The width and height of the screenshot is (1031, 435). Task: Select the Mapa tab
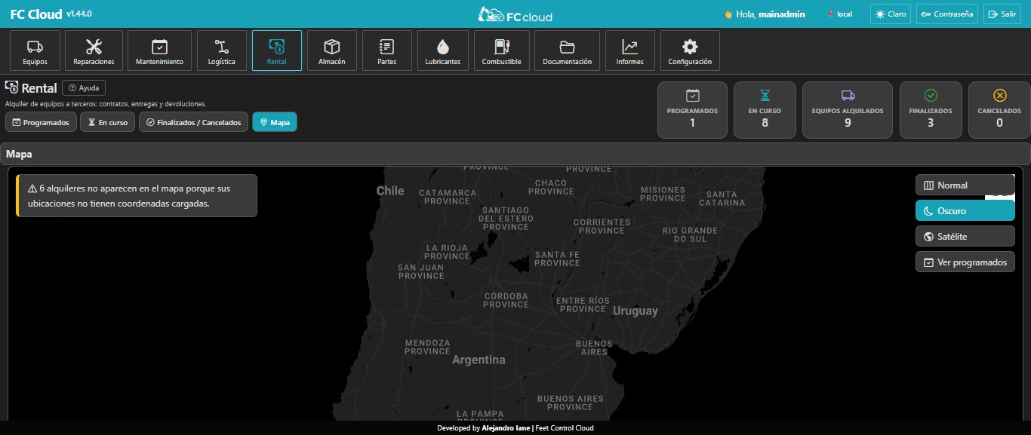pos(275,122)
